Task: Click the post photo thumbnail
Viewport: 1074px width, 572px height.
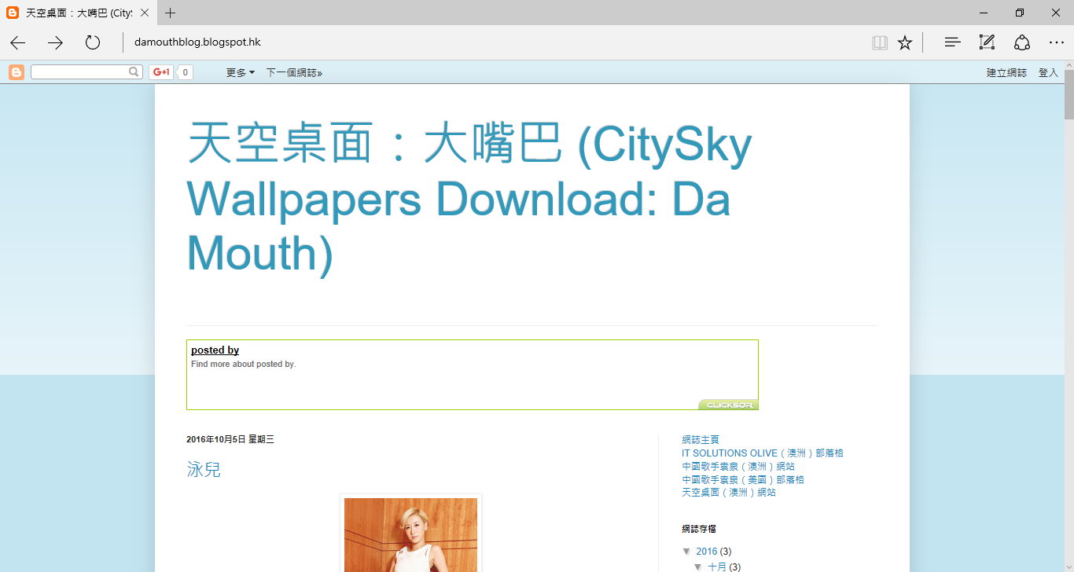Action: [410, 534]
